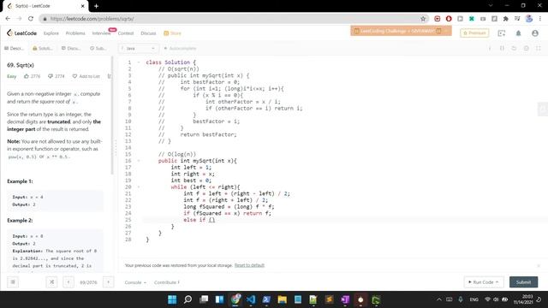
Task: Open taskbar search magnifier
Action: [188, 299]
